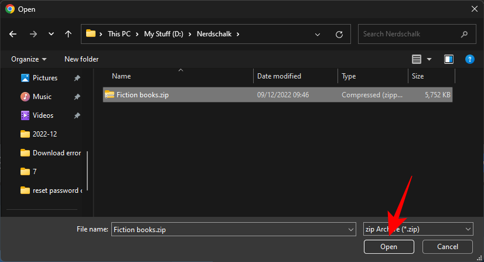Image resolution: width=484 pixels, height=262 pixels.
Task: Open help with the question mark icon
Action: coord(469,59)
